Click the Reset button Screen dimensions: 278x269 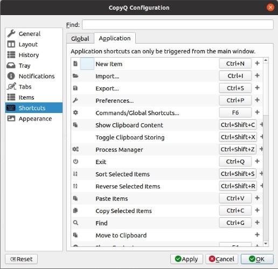pos(22,259)
